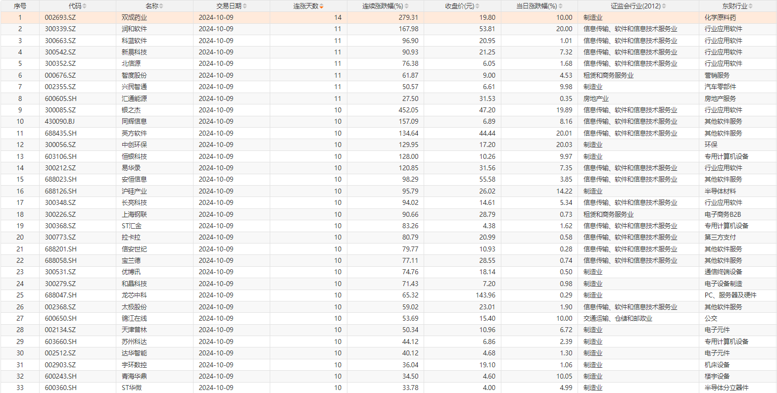The height and width of the screenshot is (393, 777).
Task: Open 拉卡拉 stock details
Action: point(131,237)
